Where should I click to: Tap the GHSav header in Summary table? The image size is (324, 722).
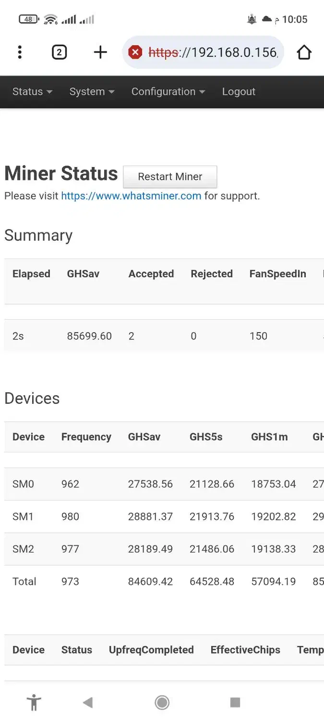coord(83,274)
